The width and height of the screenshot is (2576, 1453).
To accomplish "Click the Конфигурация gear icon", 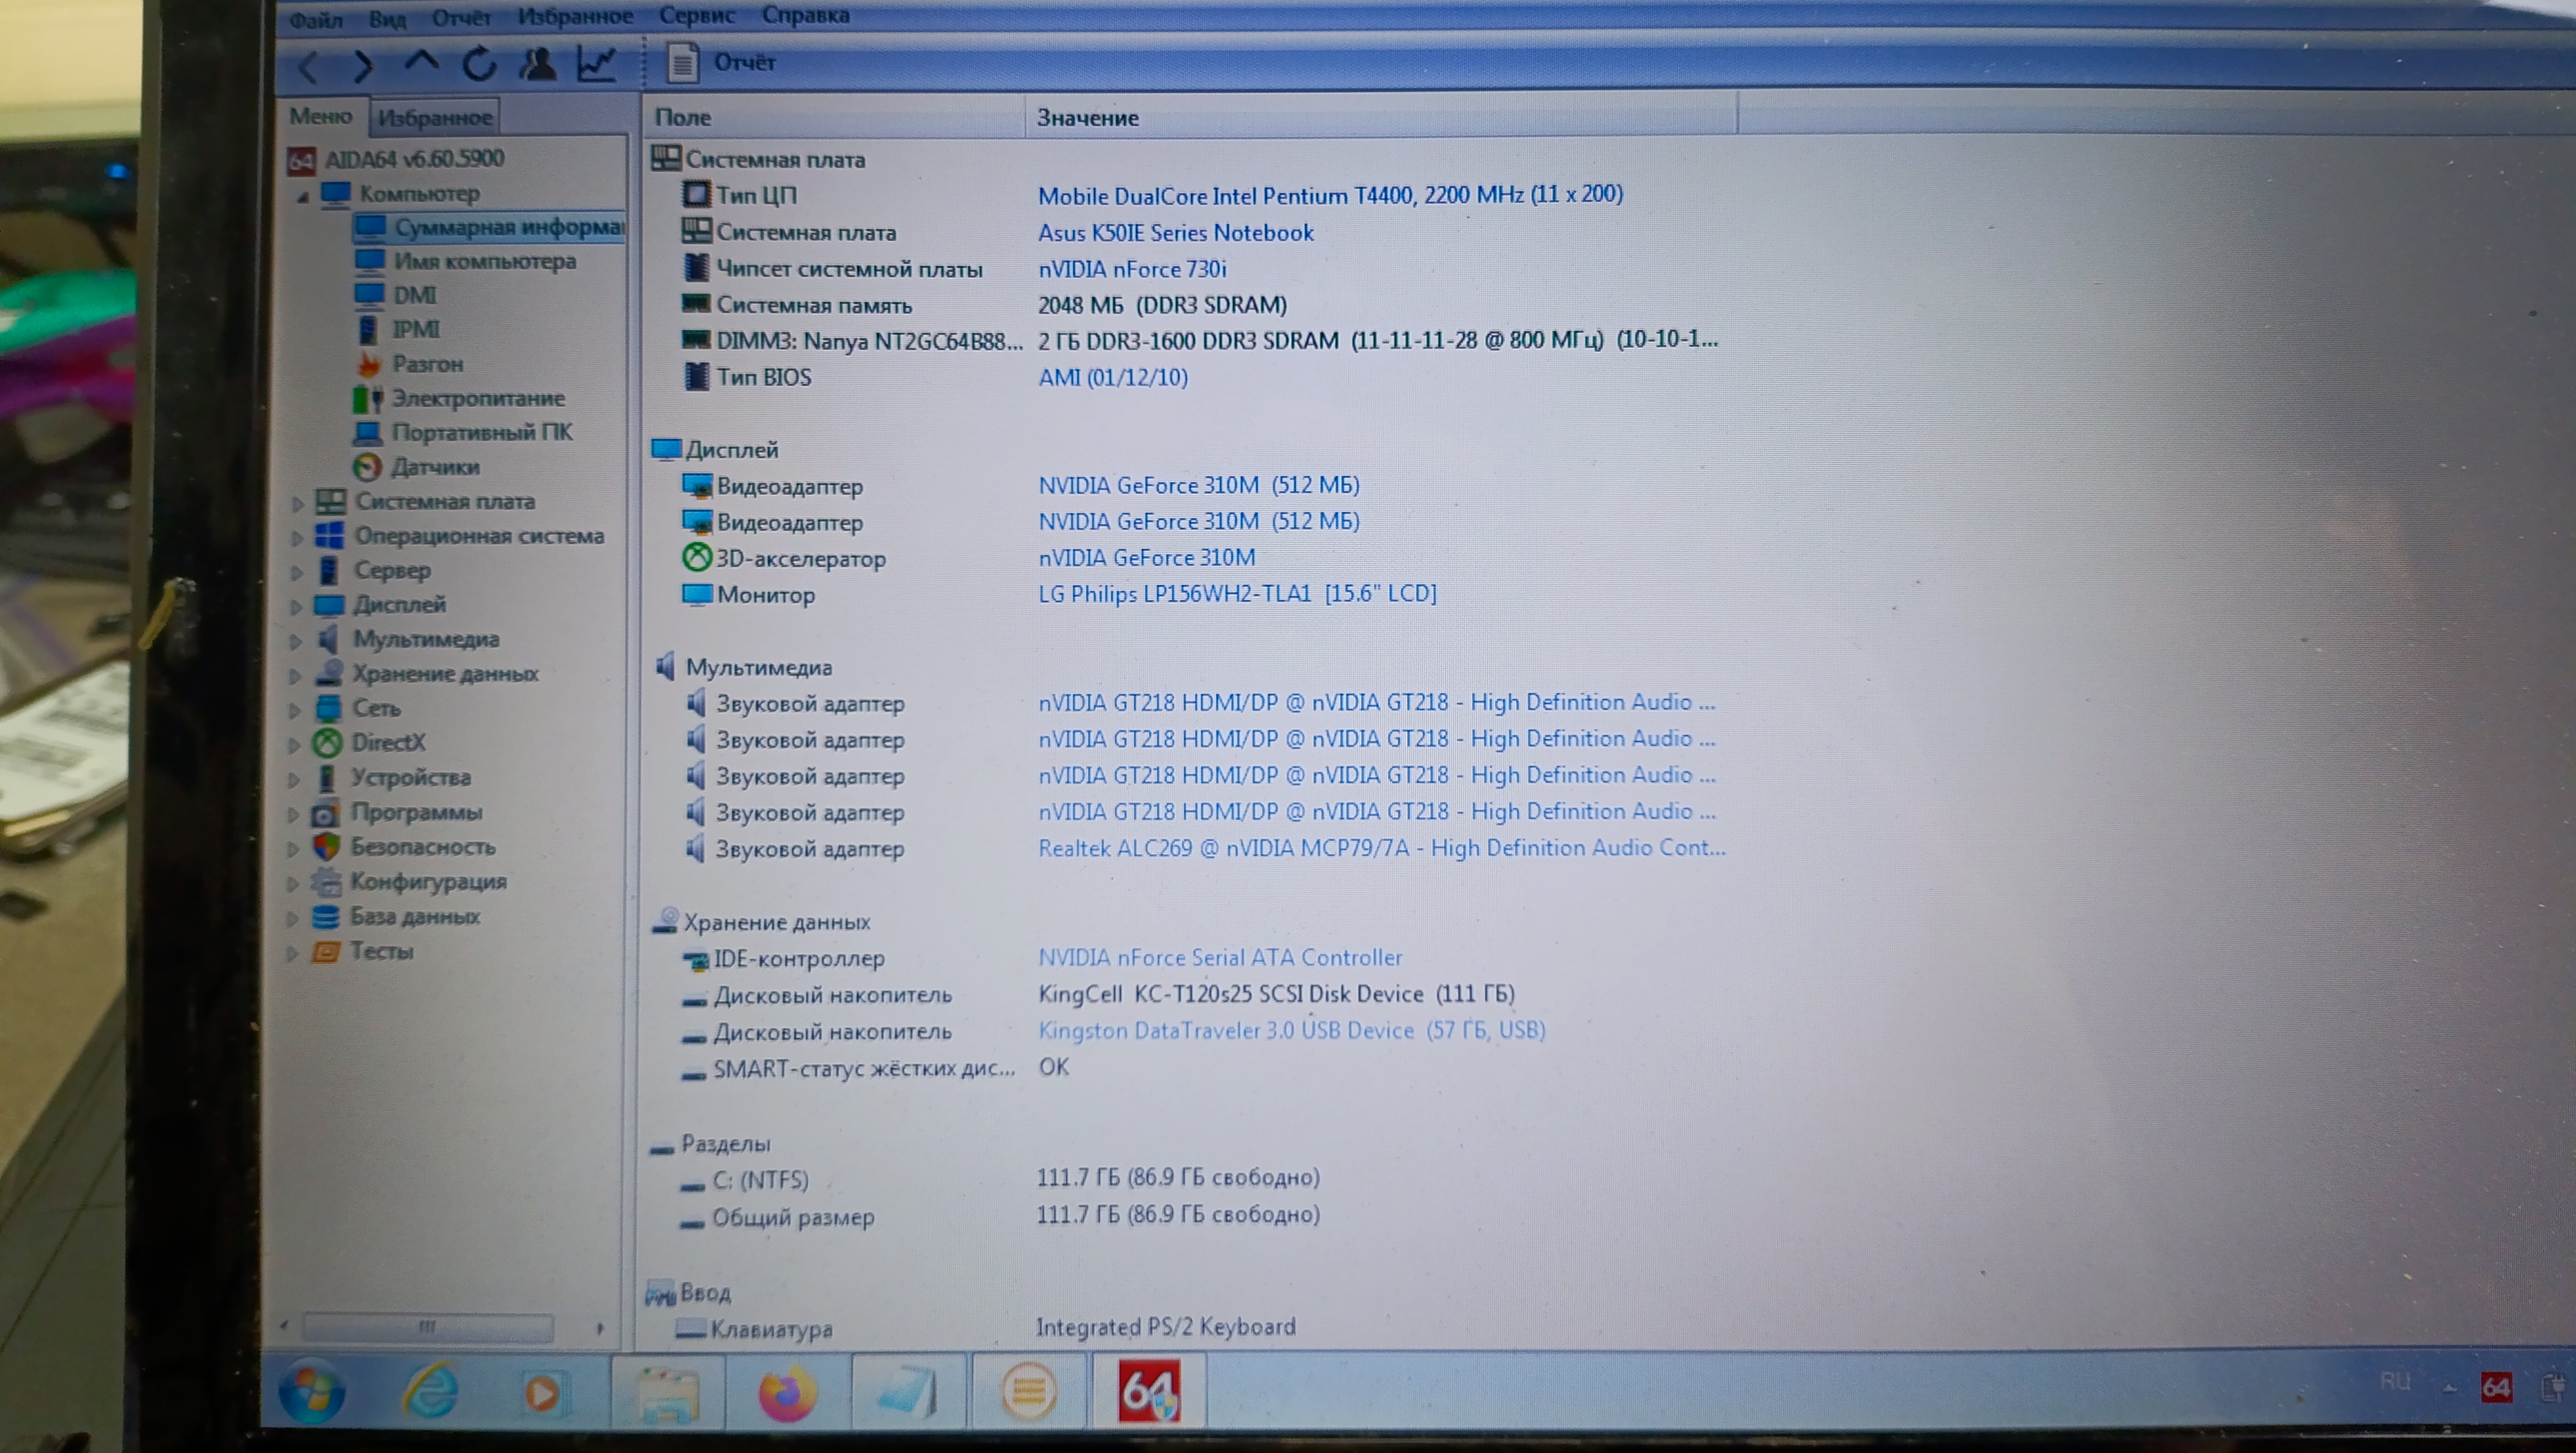I will [325, 882].
